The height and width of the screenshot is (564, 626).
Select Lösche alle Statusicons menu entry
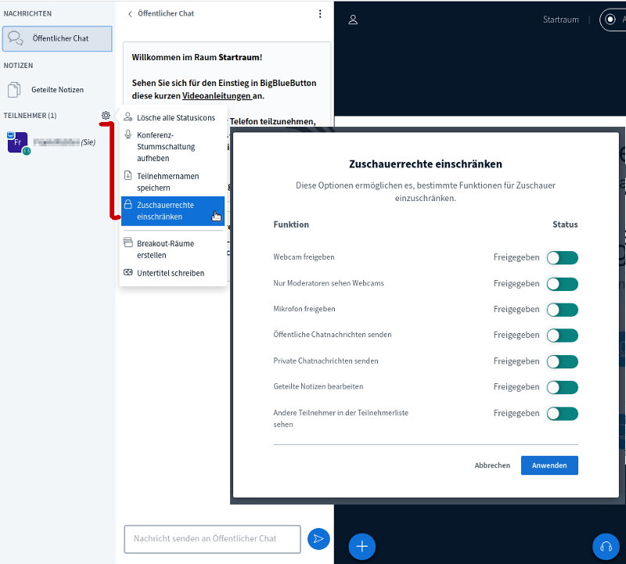174,117
